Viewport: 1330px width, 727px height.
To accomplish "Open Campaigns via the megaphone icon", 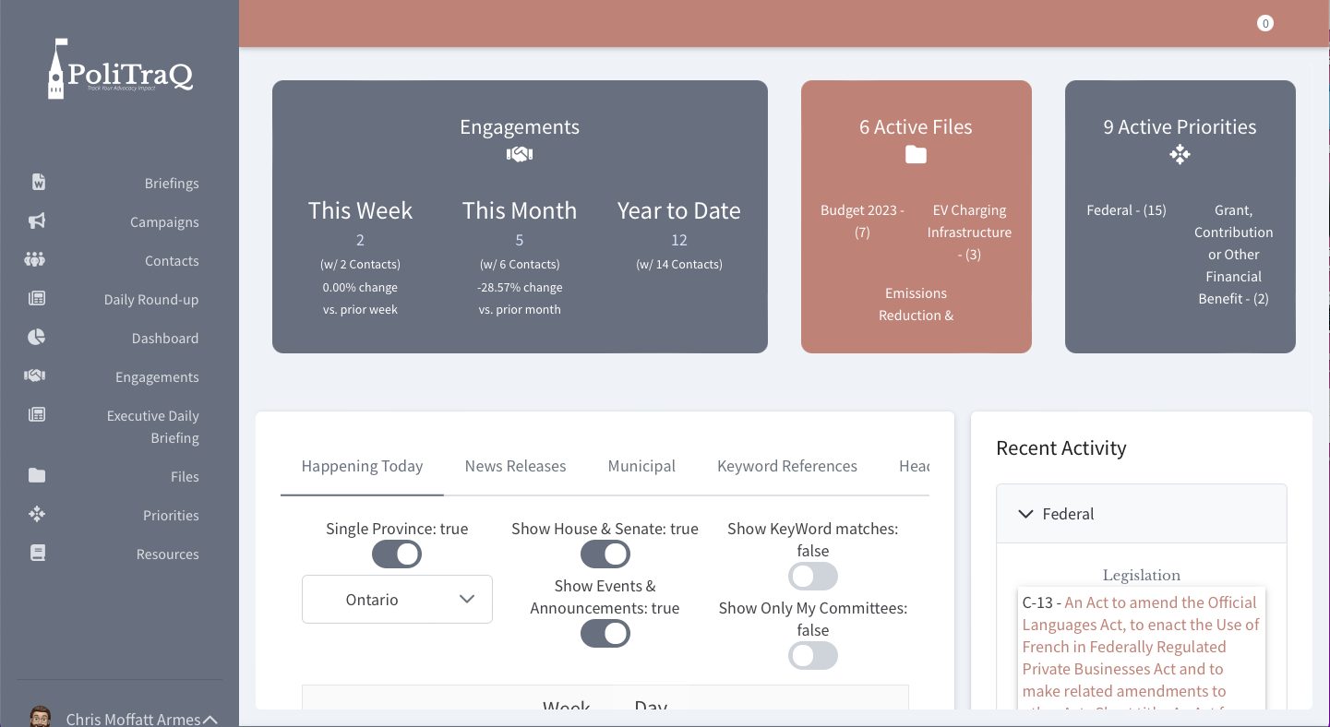I will [x=37, y=221].
